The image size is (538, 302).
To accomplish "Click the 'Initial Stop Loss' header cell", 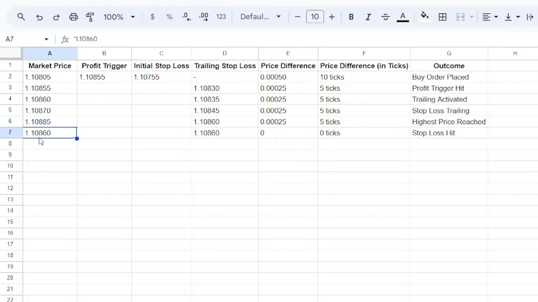I will coord(162,66).
